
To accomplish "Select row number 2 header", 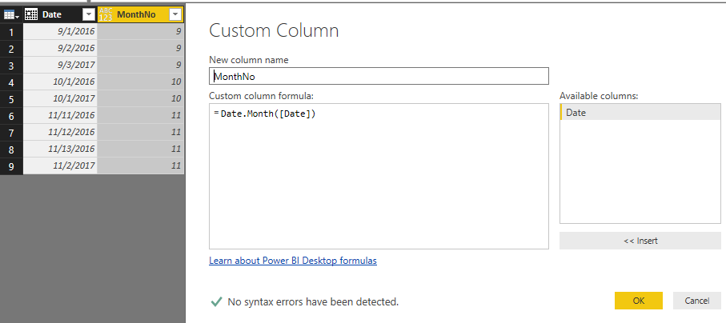I will (x=11, y=48).
